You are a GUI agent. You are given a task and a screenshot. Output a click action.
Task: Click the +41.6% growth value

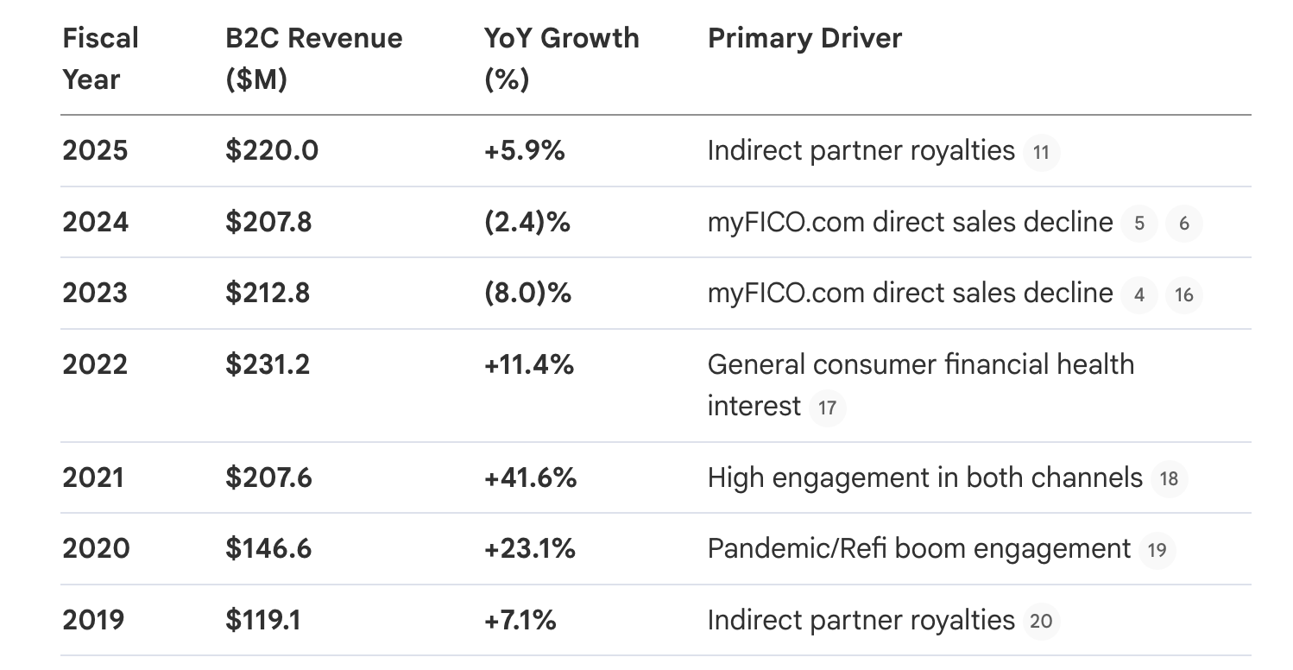pos(530,477)
